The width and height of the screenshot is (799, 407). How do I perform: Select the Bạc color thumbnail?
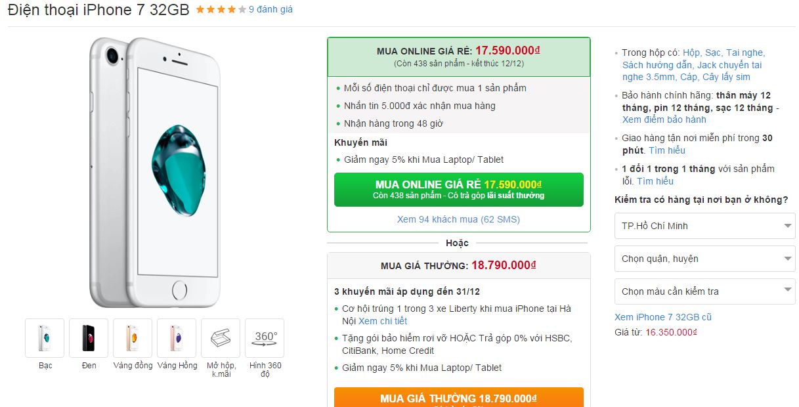(x=44, y=337)
